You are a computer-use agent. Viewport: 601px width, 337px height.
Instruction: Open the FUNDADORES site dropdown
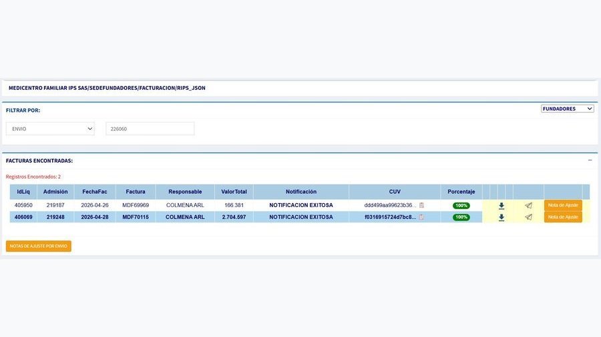pyautogui.click(x=567, y=109)
